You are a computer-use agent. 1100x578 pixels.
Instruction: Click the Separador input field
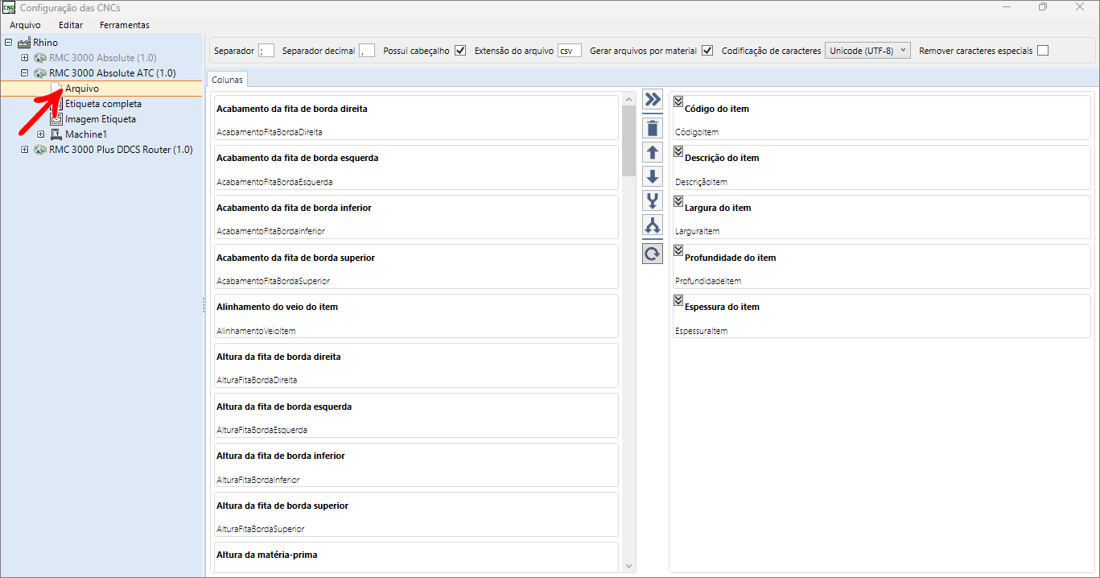click(266, 51)
